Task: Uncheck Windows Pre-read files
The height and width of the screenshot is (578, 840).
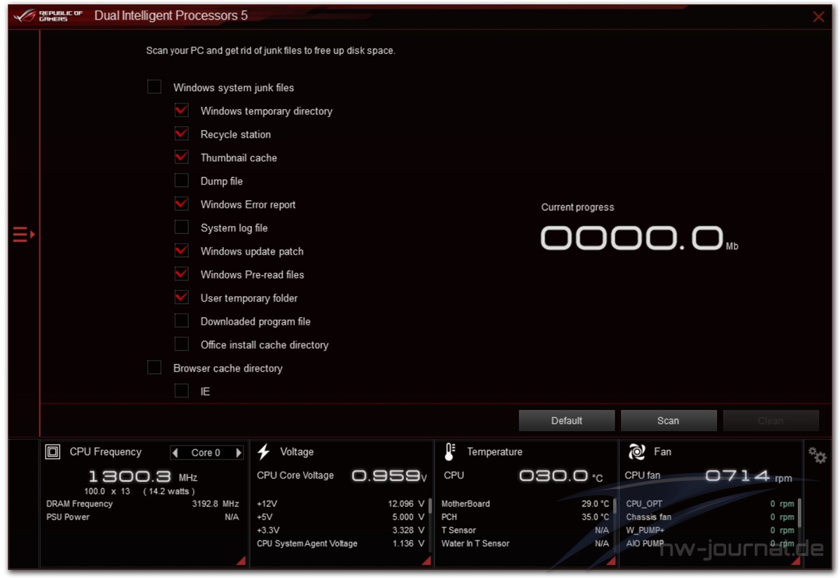Action: click(181, 274)
